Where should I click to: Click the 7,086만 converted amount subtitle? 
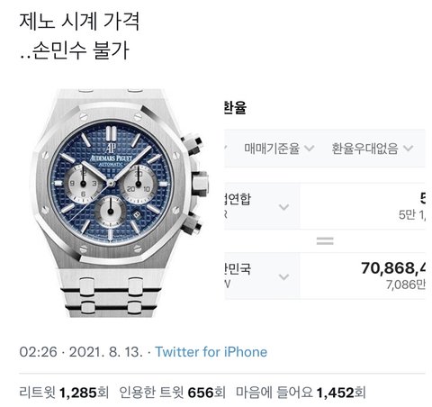tap(406, 285)
